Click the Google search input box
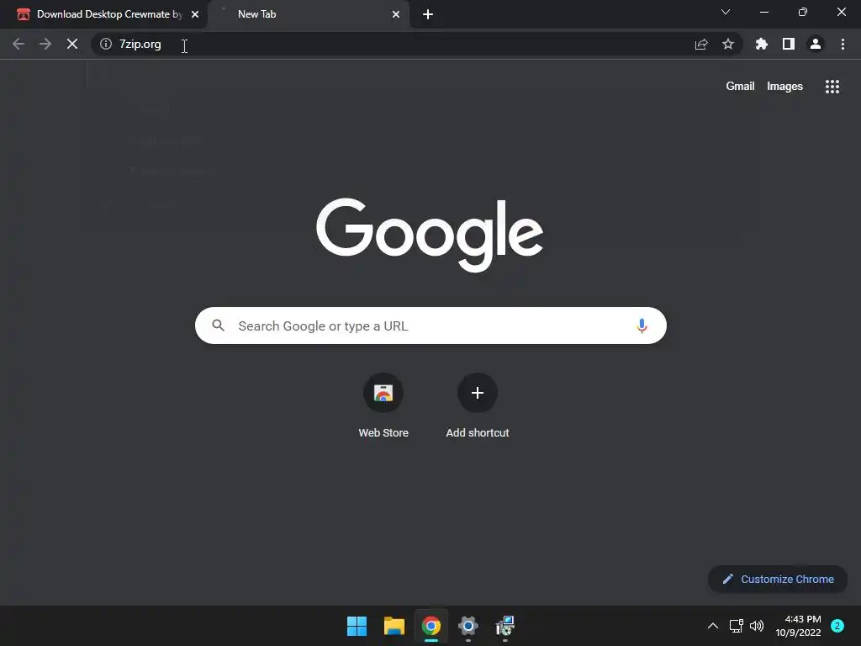This screenshot has height=646, width=861. 430,326
